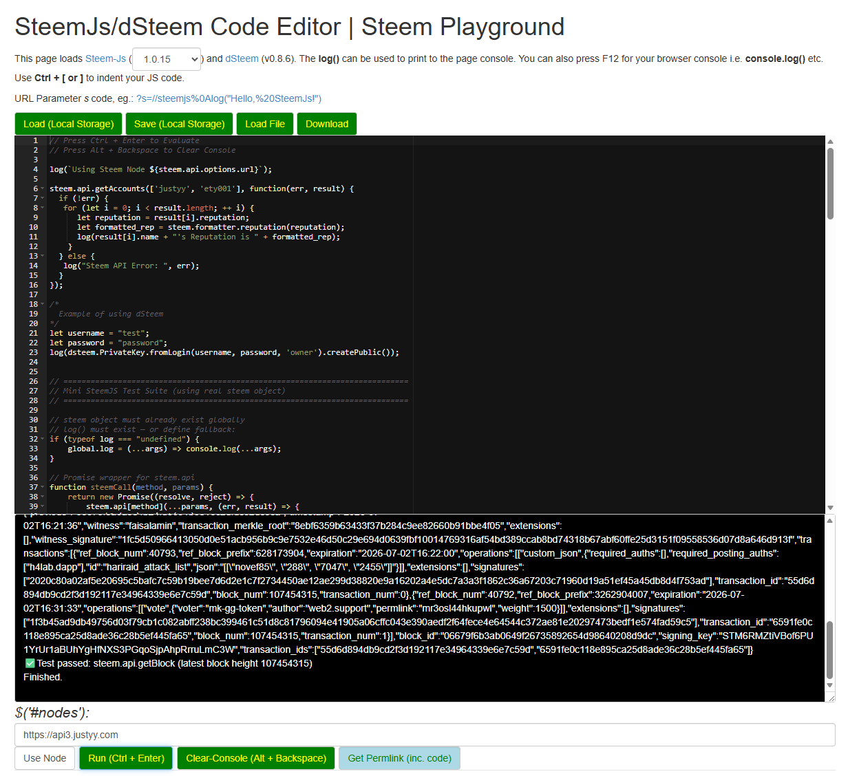This screenshot has width=848, height=776.
Task: Collapse fold arrow at line 37 function
Action: click(43, 487)
